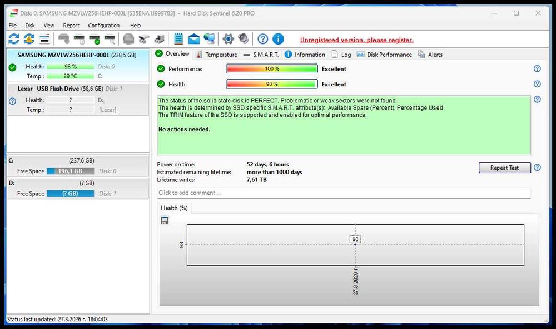Click the '52 days, 6 hours' power-on value
The width and height of the screenshot is (556, 329).
coord(268,164)
